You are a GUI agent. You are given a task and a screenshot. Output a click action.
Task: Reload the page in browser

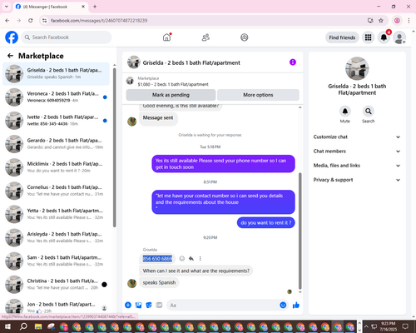pos(31,21)
